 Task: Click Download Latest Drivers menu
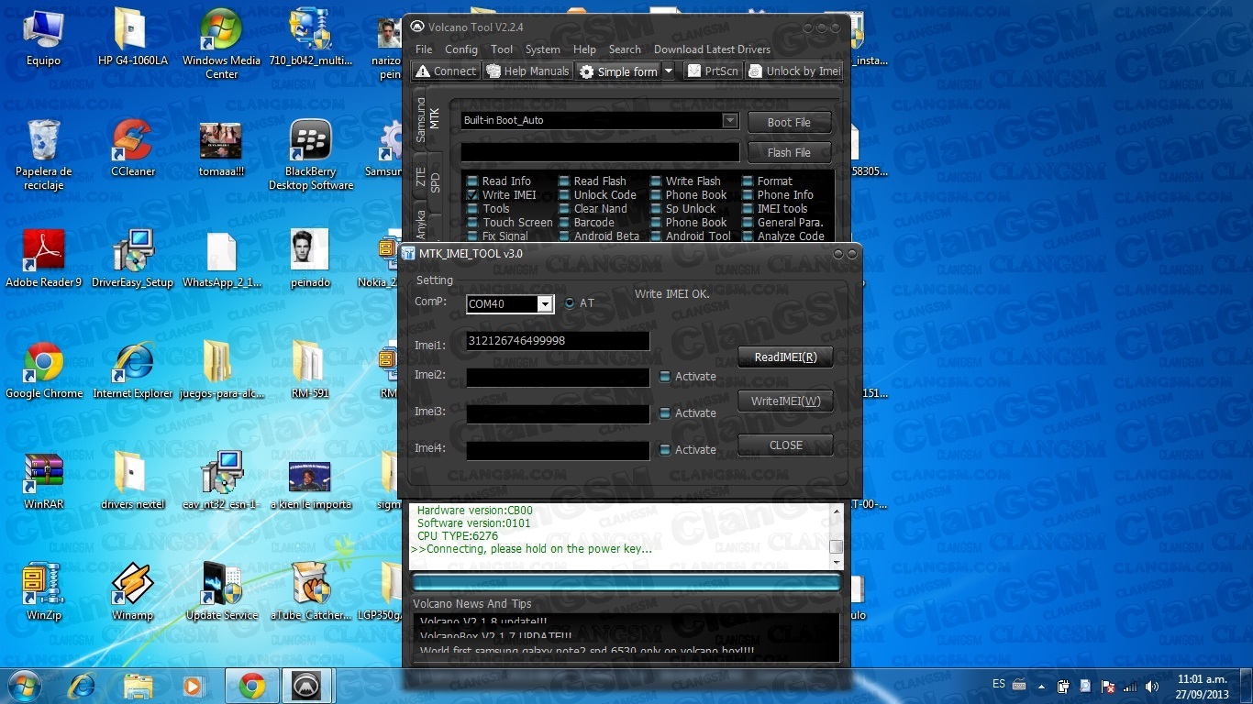point(712,49)
